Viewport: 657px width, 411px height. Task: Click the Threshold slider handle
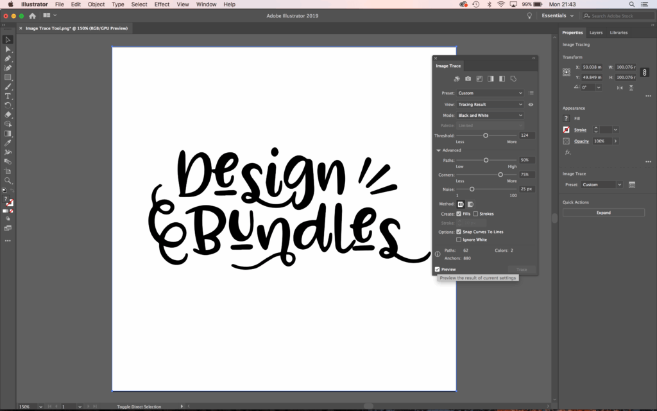point(486,136)
